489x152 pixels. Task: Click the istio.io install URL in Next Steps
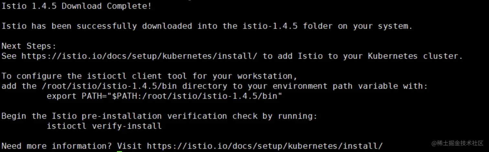(x=139, y=56)
